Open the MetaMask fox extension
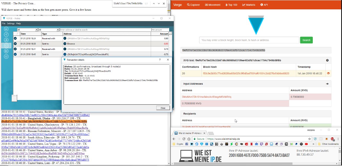The image size is (342, 166). (327, 139)
